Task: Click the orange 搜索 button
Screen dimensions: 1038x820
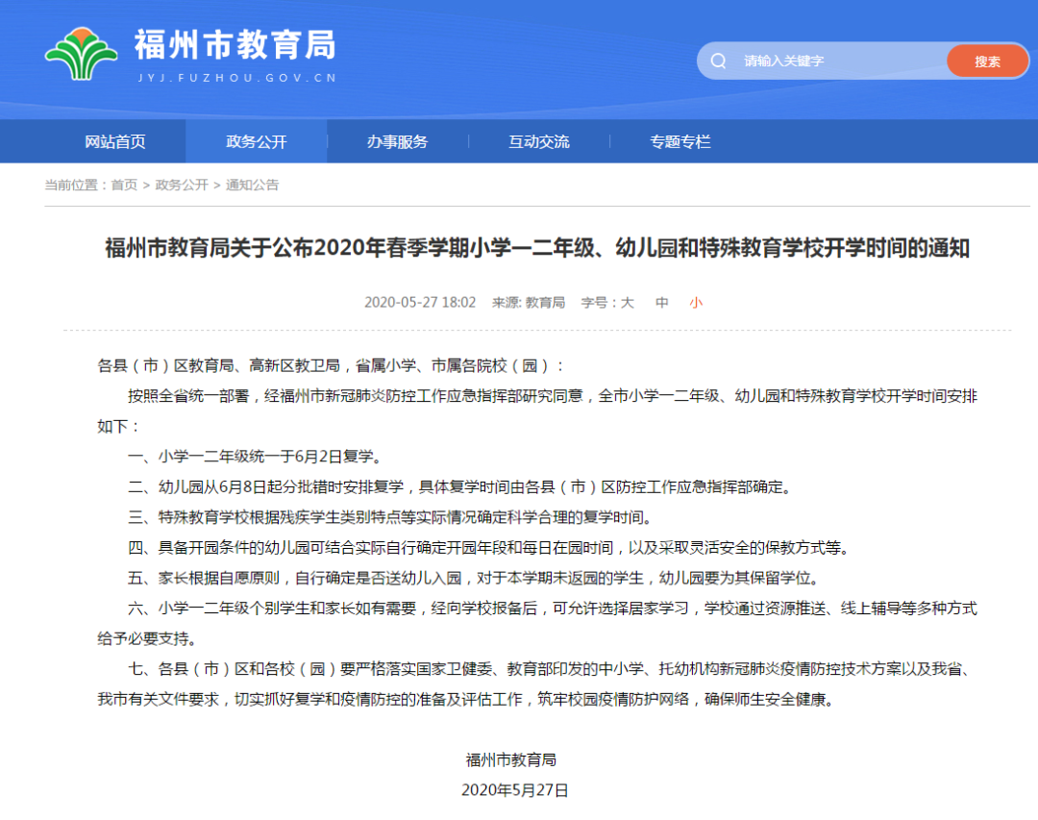Action: tap(987, 61)
